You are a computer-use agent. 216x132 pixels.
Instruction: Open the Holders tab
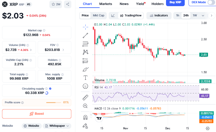point(158,4)
